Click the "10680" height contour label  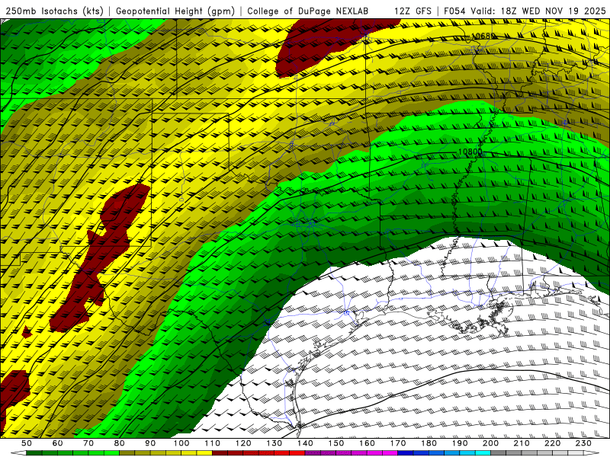click(x=483, y=36)
